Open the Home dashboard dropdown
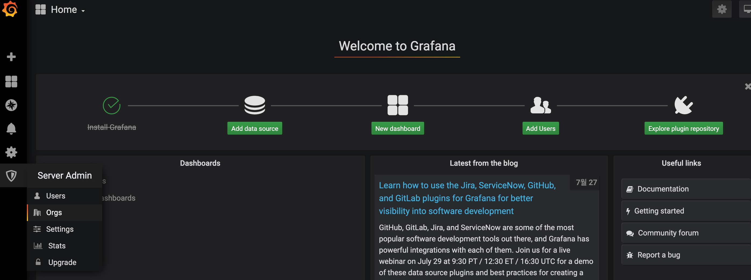Viewport: 751px width, 280px height. click(68, 10)
